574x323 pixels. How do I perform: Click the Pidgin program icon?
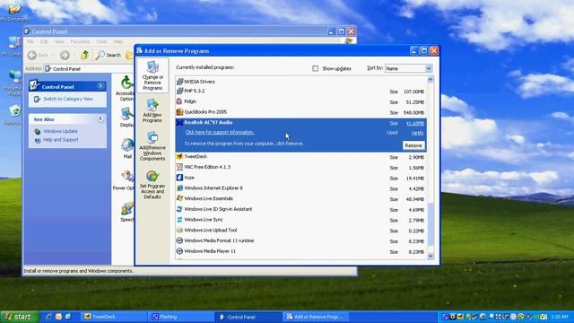tap(179, 101)
